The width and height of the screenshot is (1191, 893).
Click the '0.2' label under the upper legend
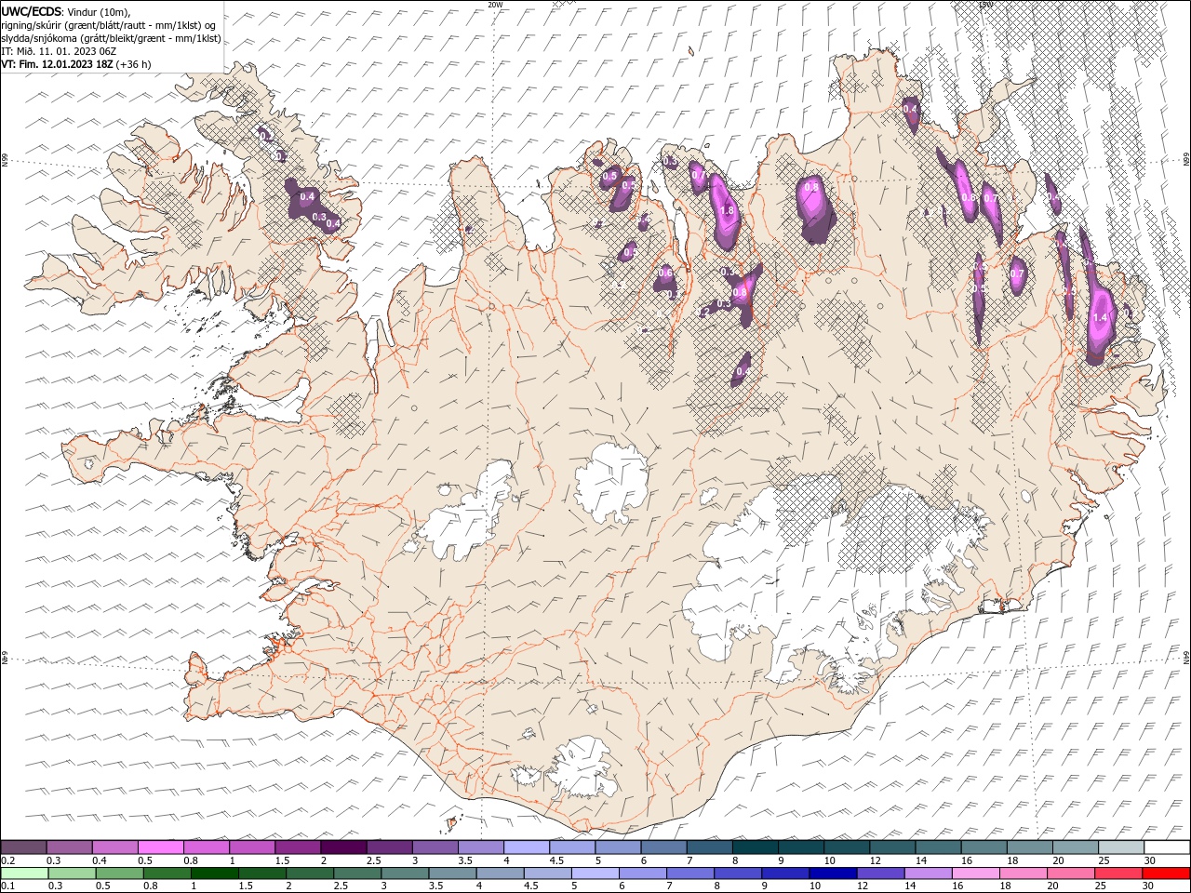[x=7, y=860]
